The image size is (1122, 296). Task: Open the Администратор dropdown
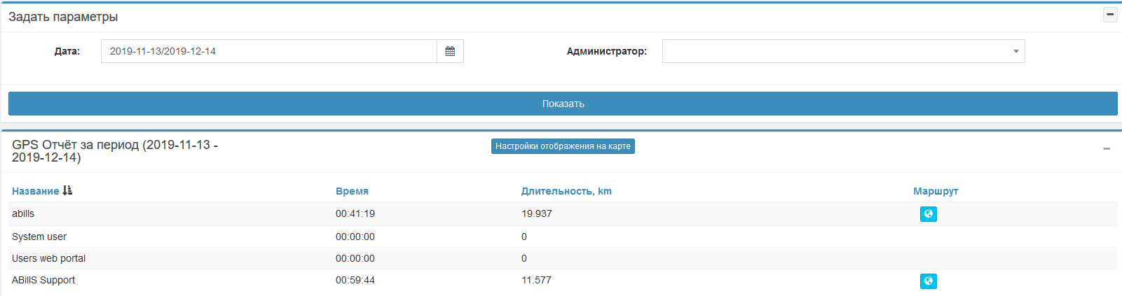(843, 51)
